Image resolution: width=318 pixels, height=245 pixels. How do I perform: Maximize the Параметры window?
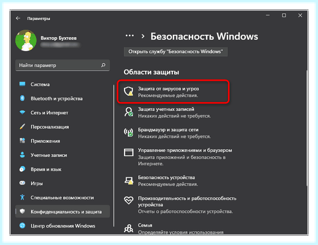click(x=284, y=15)
